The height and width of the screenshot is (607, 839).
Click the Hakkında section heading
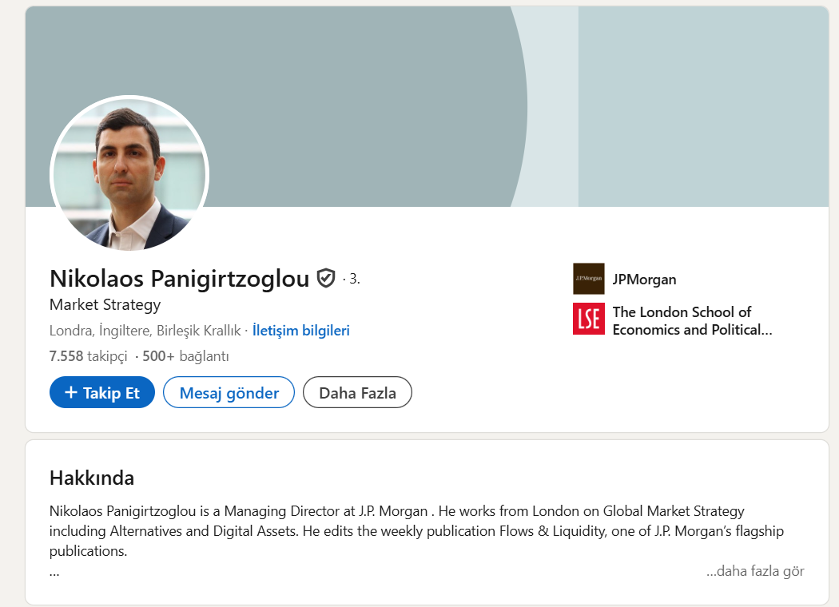coord(92,478)
